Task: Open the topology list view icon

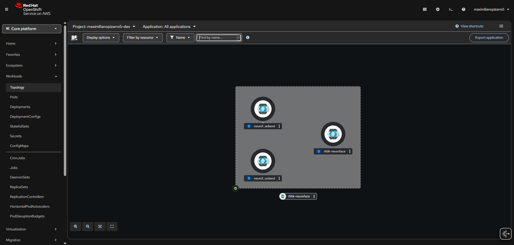Action: [x=501, y=26]
